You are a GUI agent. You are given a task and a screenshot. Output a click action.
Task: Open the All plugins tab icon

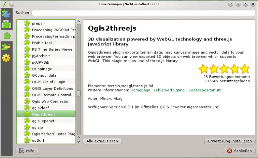click(6, 14)
